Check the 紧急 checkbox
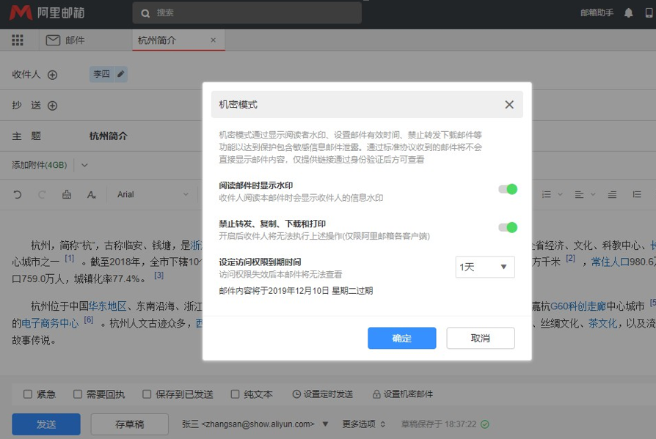Screen dimensions: 656x439 [28, 394]
